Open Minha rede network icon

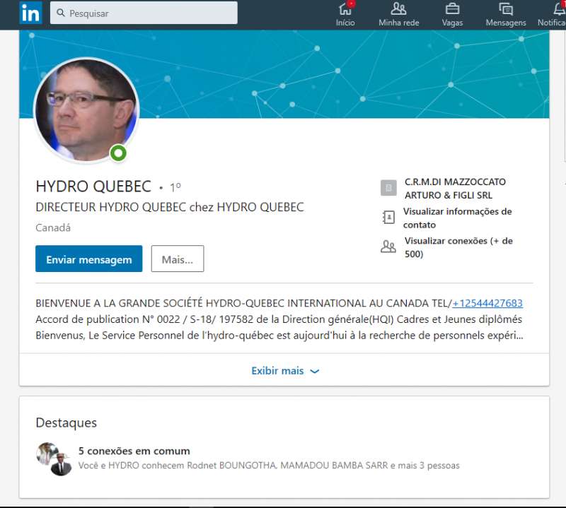click(x=399, y=9)
